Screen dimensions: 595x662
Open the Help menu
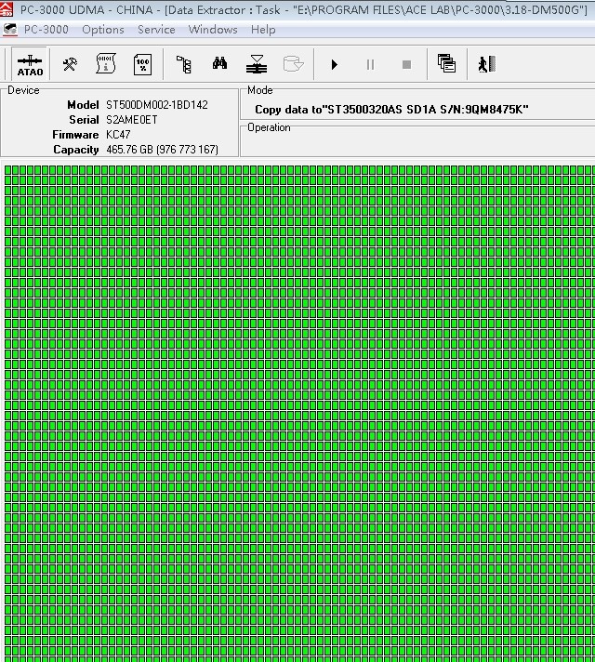263,30
